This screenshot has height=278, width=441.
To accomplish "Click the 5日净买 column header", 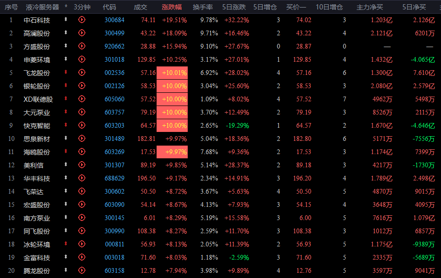I will point(414,7).
